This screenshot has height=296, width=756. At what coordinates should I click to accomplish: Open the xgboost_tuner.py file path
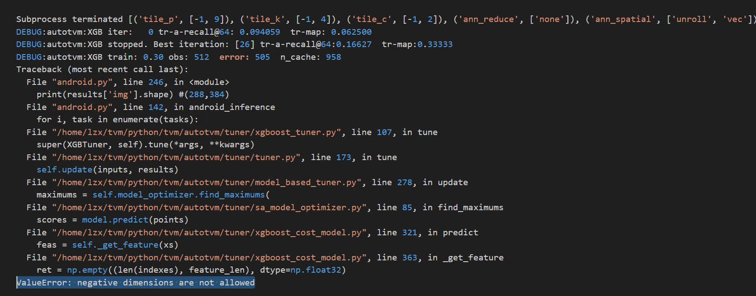click(x=196, y=132)
